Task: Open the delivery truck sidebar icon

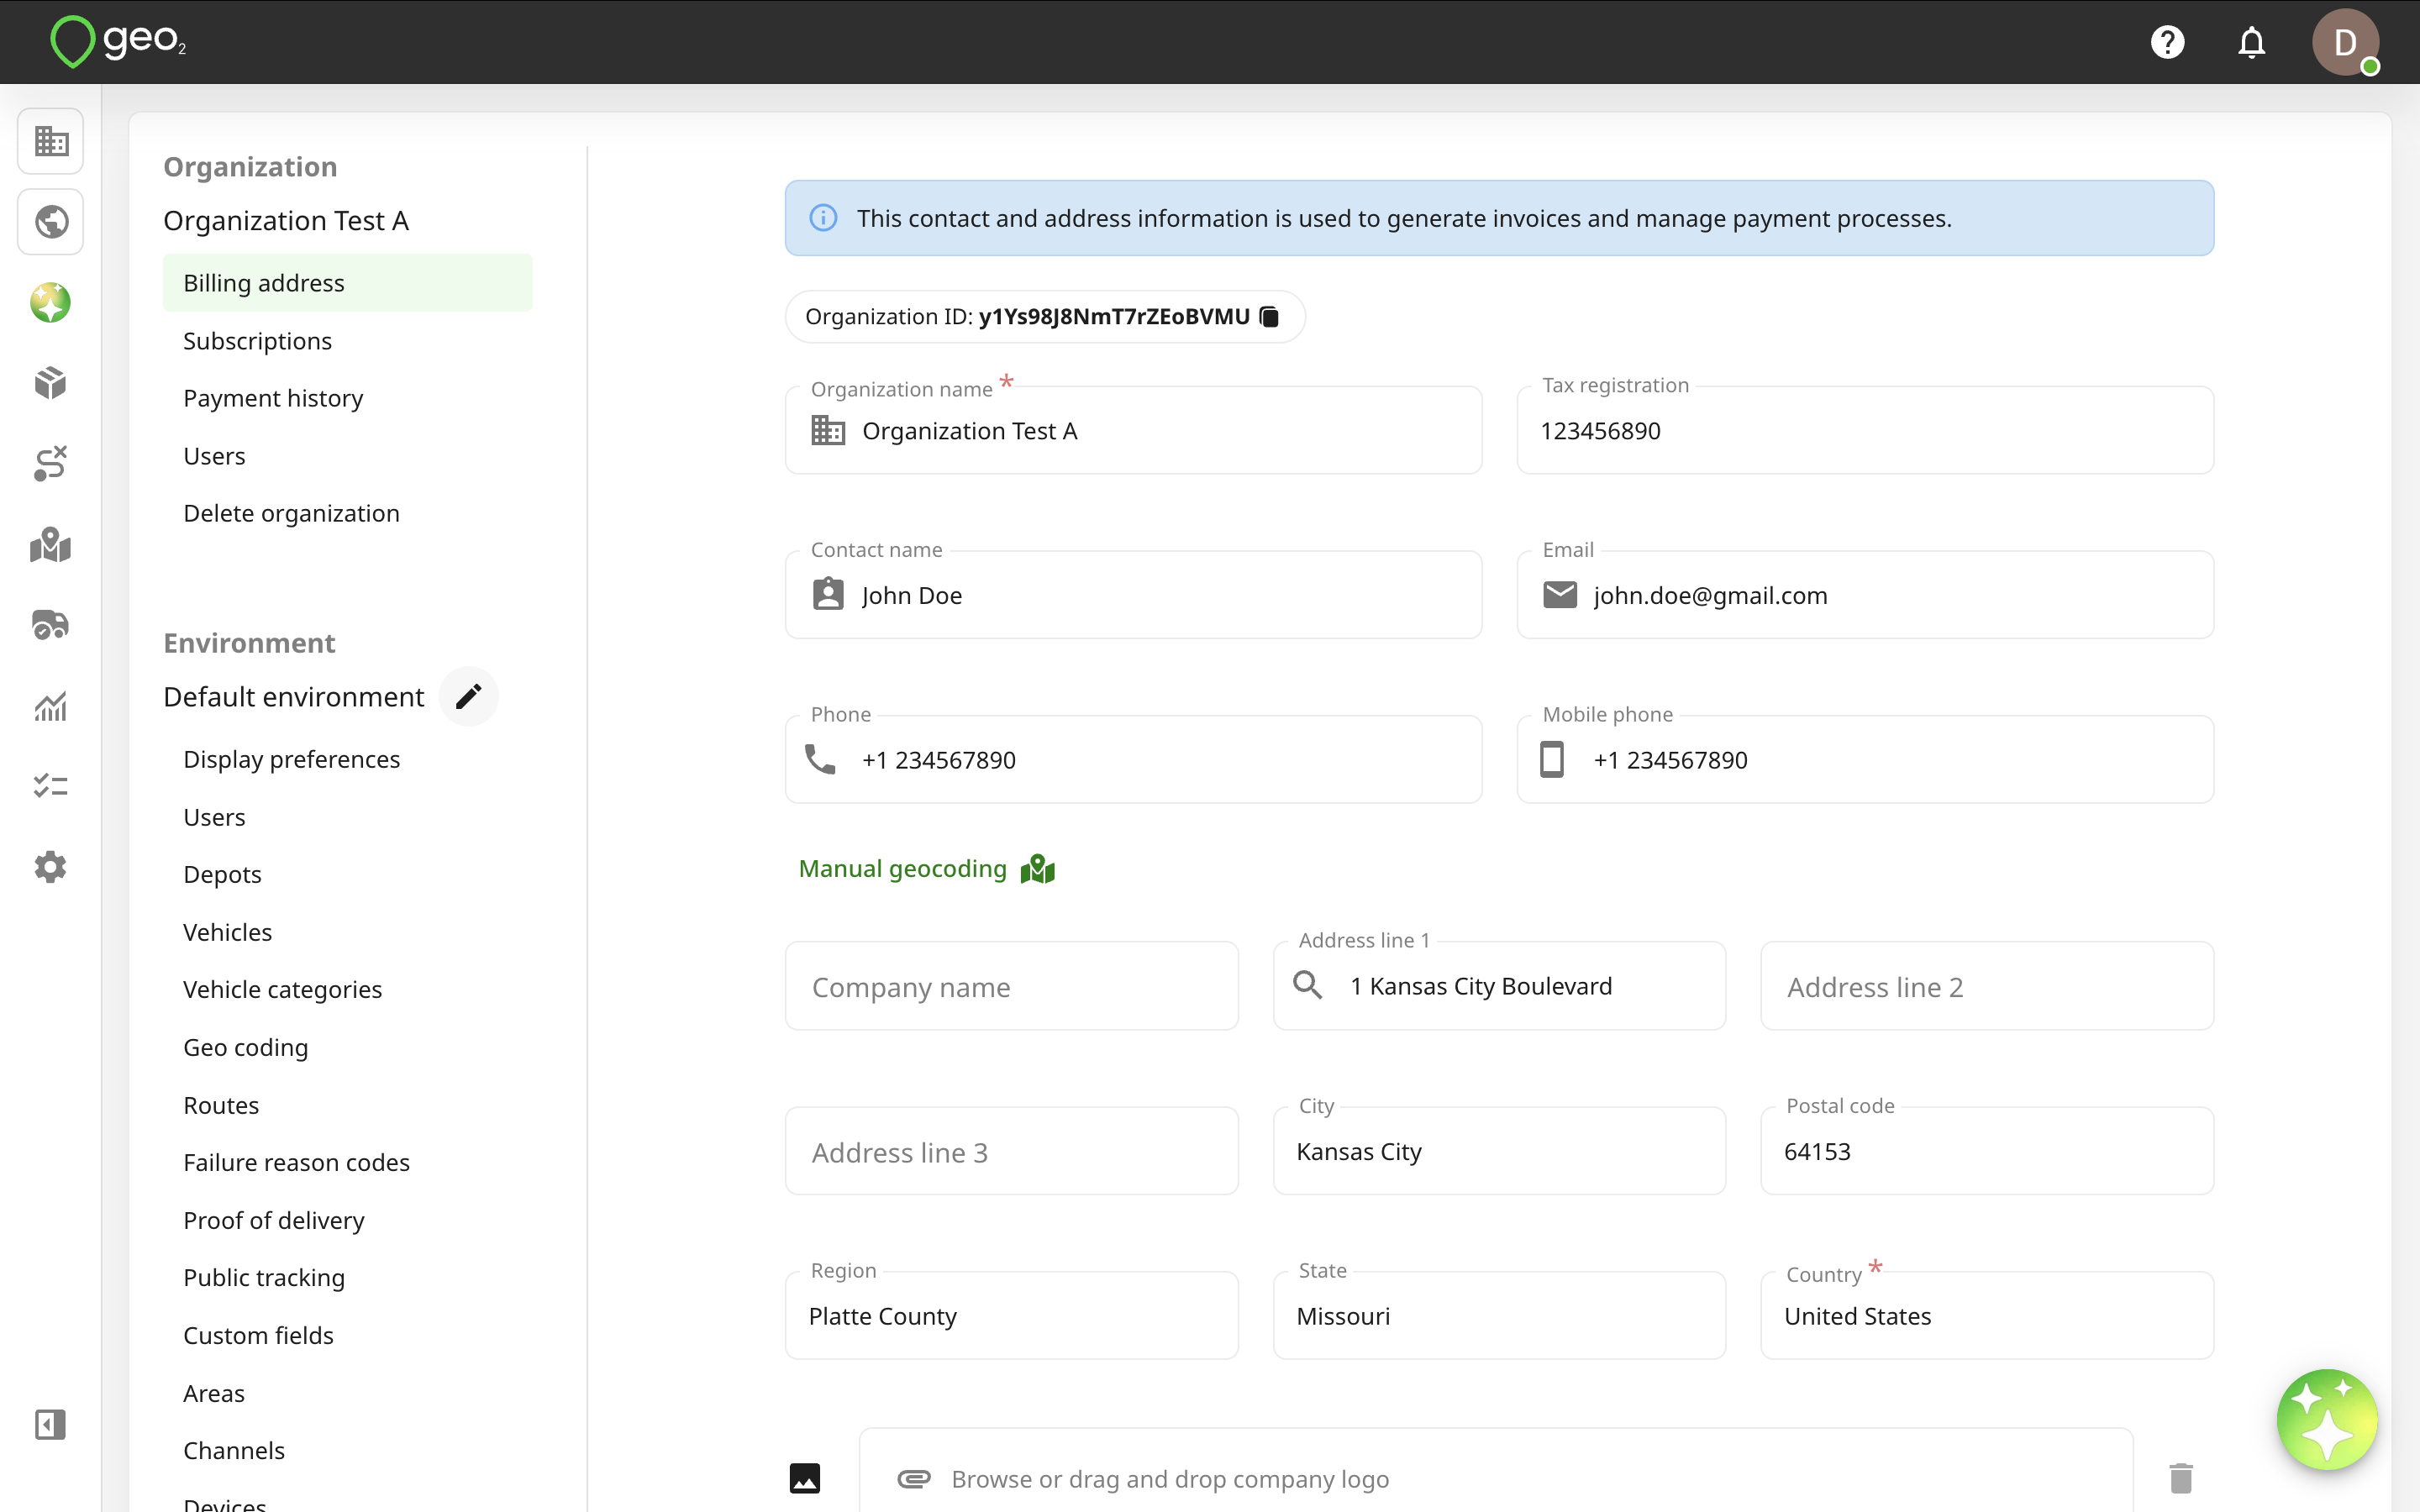Action: [51, 625]
